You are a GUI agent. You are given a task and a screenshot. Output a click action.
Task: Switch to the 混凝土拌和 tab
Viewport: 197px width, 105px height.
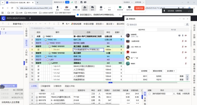tap(70, 86)
